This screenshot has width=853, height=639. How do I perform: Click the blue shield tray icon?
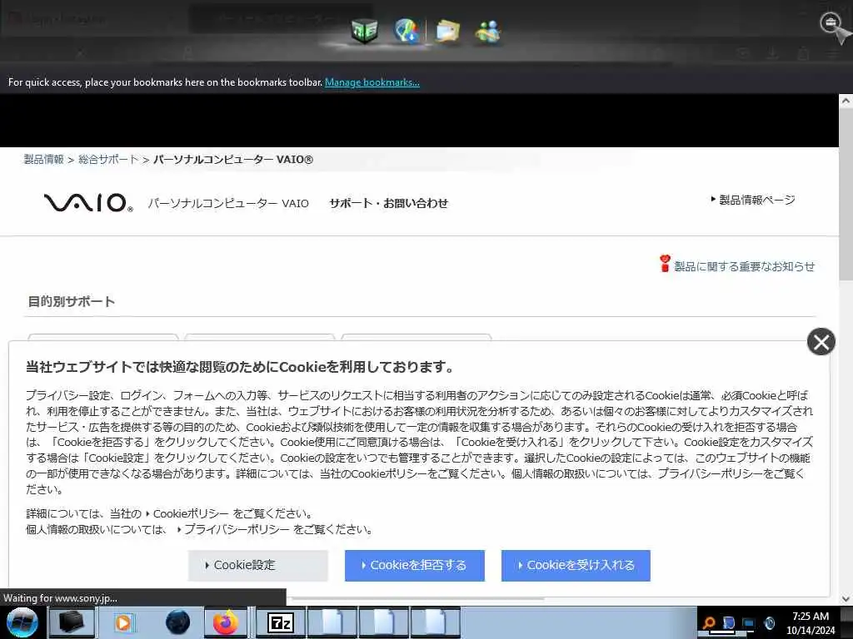(728, 623)
